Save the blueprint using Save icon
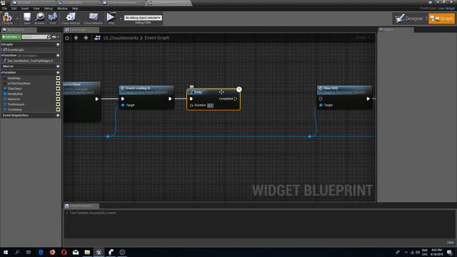457x257 pixels. (27, 18)
